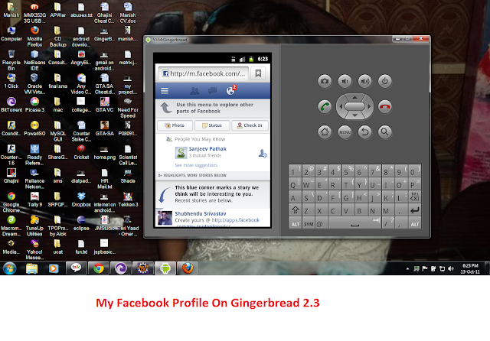Viewport: 490px width, 341px height.
Task: Click the D-pad down arrow
Action: click(x=354, y=115)
